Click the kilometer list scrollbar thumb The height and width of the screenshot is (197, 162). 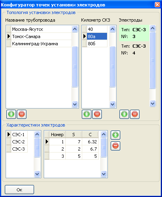tap(112, 66)
